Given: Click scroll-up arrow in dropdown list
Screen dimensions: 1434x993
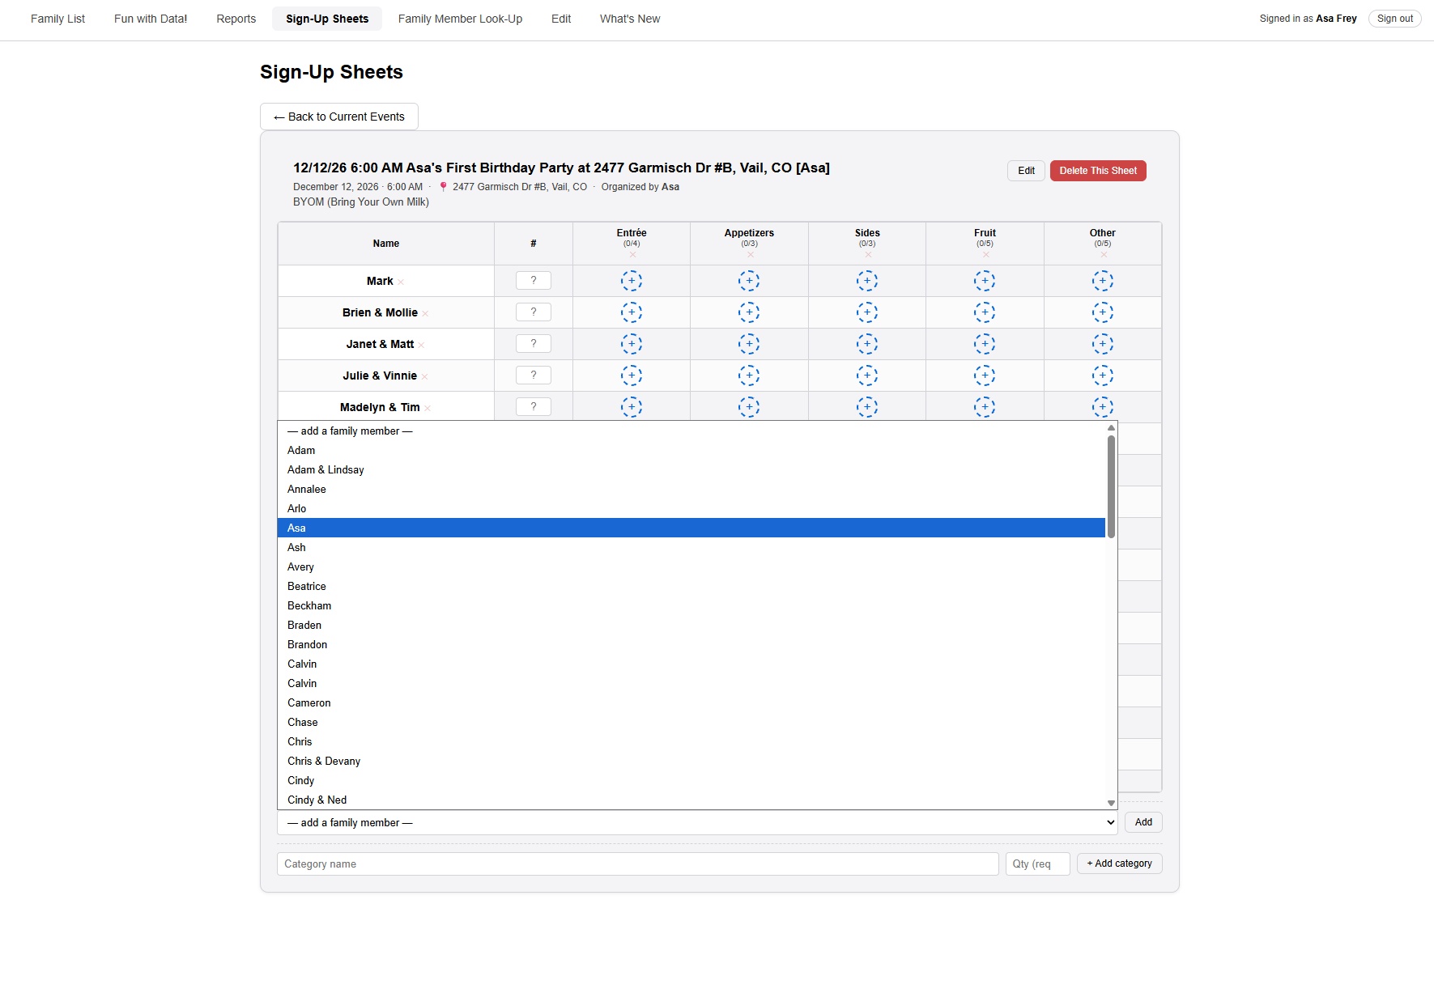Looking at the screenshot, I should tap(1111, 427).
